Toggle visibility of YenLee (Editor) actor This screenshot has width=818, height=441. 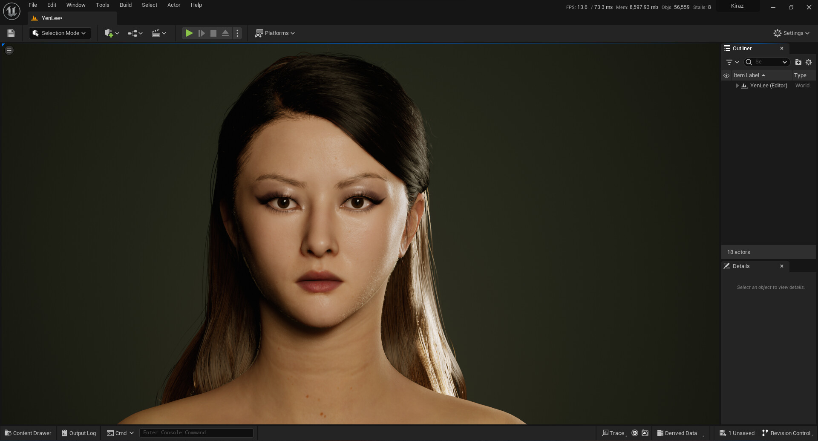(x=726, y=85)
